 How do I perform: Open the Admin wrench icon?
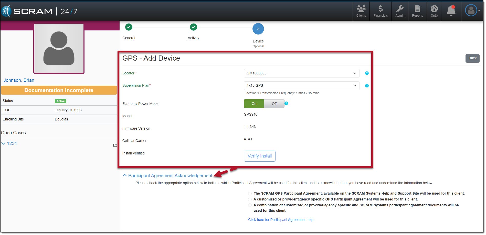400,11
